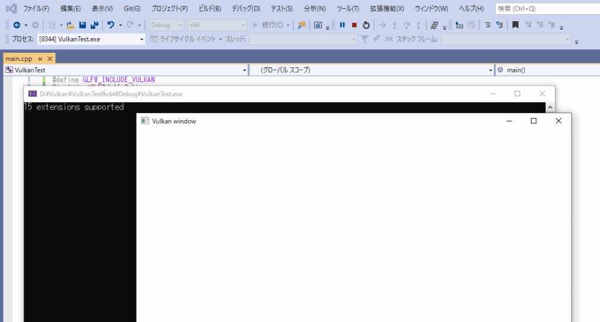Open the Build (ビルド) menu

(210, 8)
